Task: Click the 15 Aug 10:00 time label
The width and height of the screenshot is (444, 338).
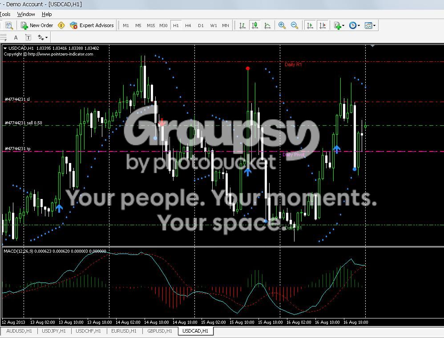Action: [x=242, y=322]
